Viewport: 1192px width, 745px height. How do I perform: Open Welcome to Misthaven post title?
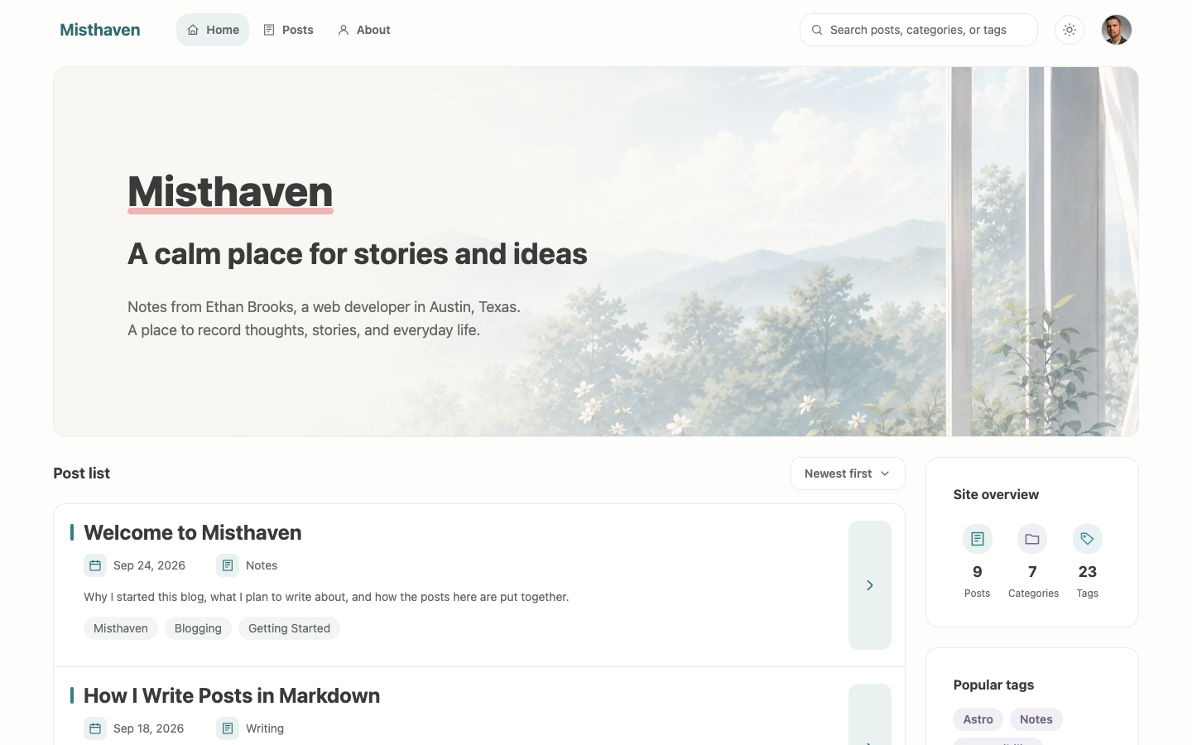coord(193,532)
